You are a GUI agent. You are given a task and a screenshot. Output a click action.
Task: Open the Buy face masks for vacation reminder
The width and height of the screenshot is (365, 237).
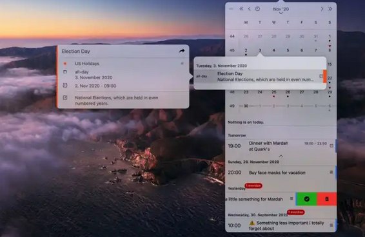point(281,173)
